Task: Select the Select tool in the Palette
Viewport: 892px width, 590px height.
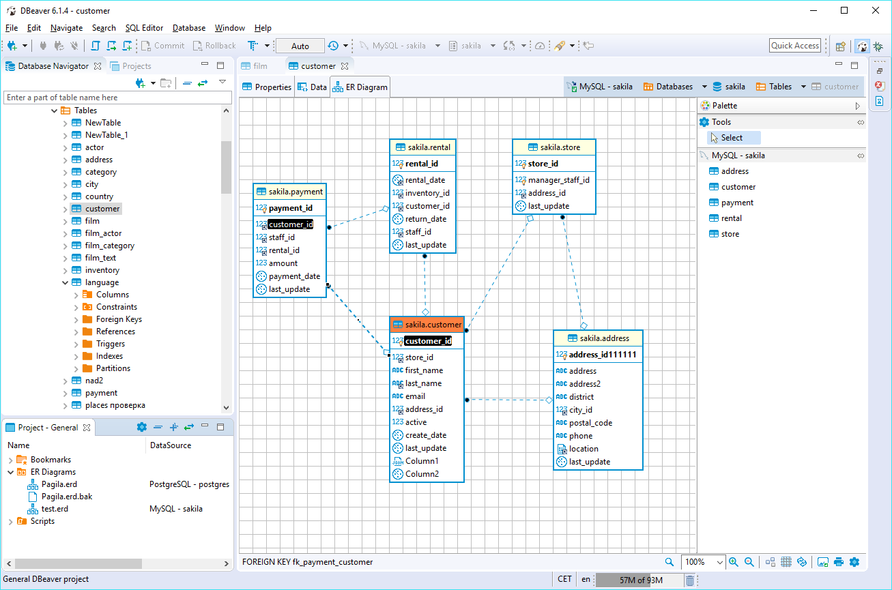Action: 734,137
